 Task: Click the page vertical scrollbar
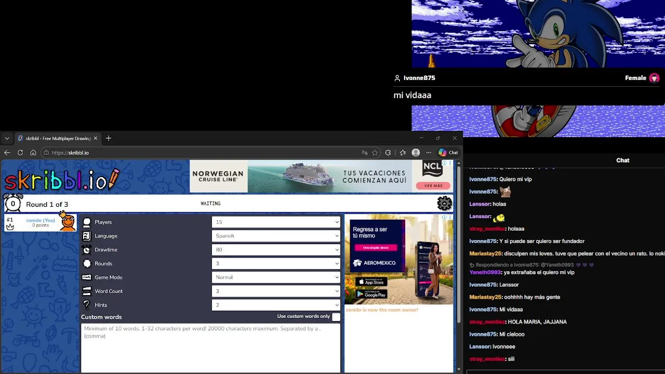point(458,244)
